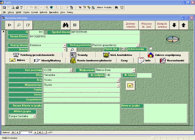Click in the Ulica field showing Piekarska
Viewport: 195px width, 140px height.
[x=66, y=75]
